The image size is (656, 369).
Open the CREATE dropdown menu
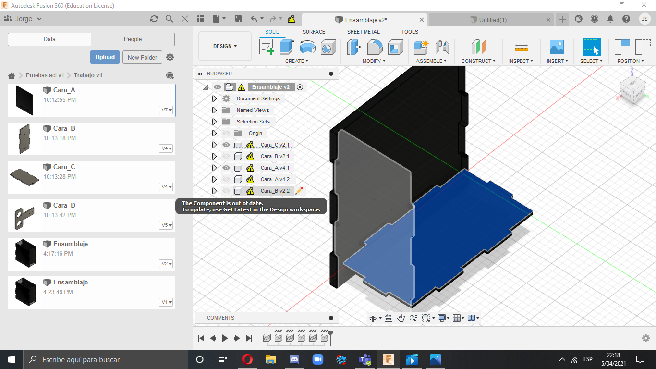click(297, 61)
